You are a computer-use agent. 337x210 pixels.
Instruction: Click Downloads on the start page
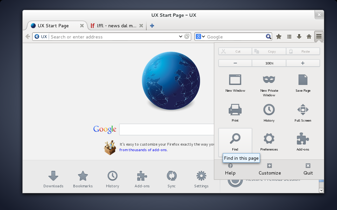tap(53, 179)
